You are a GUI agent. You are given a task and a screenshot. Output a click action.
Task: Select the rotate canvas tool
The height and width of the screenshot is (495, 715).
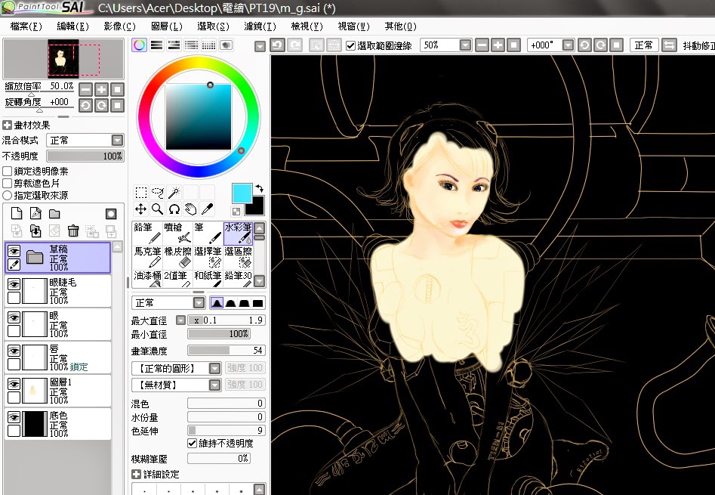pos(174,209)
